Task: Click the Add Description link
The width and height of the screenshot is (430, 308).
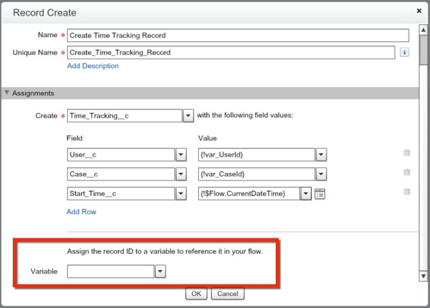Action: pyautogui.click(x=93, y=66)
